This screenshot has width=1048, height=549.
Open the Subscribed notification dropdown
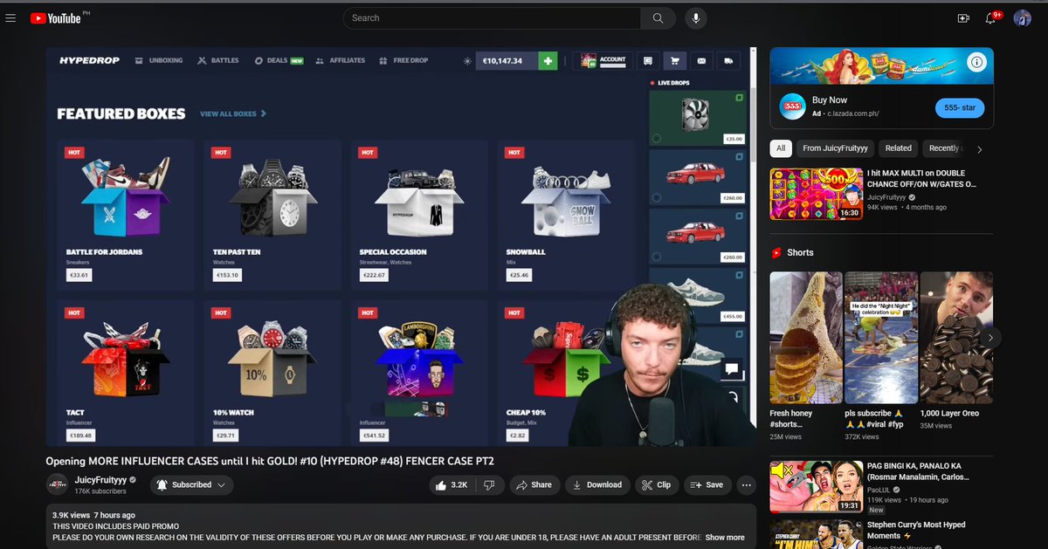[191, 484]
